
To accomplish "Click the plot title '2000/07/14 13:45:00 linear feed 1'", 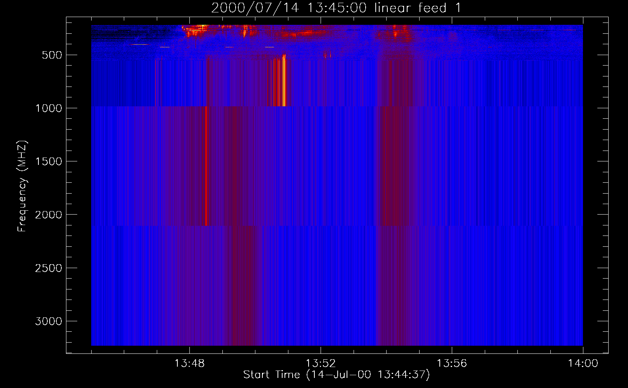I will pyautogui.click(x=336, y=8).
